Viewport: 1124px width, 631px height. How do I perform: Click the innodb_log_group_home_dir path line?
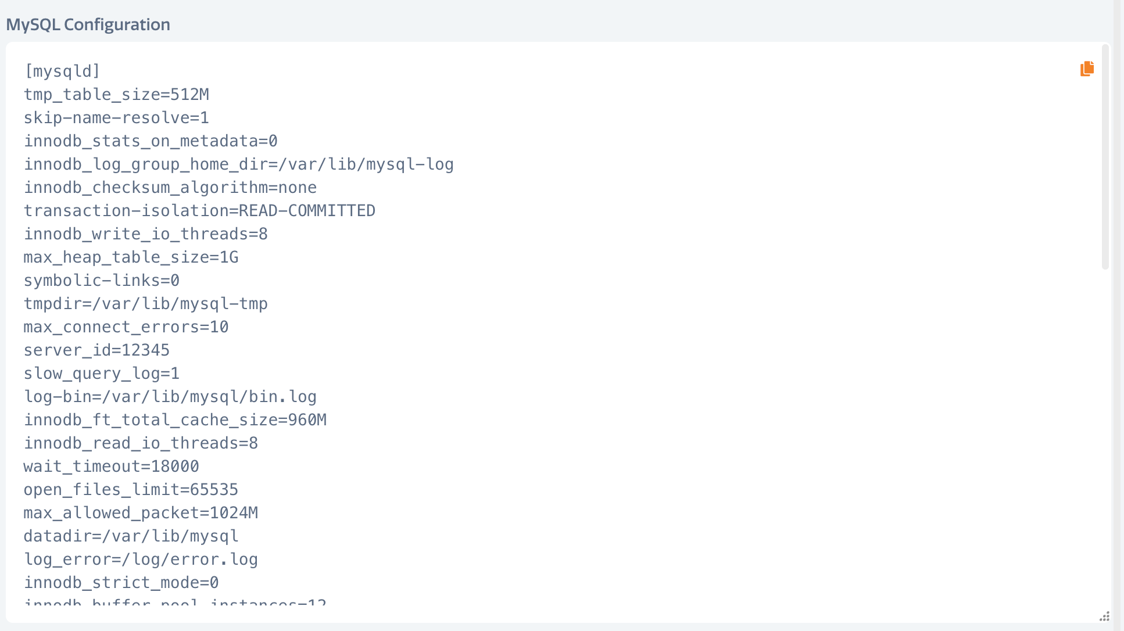(239, 164)
